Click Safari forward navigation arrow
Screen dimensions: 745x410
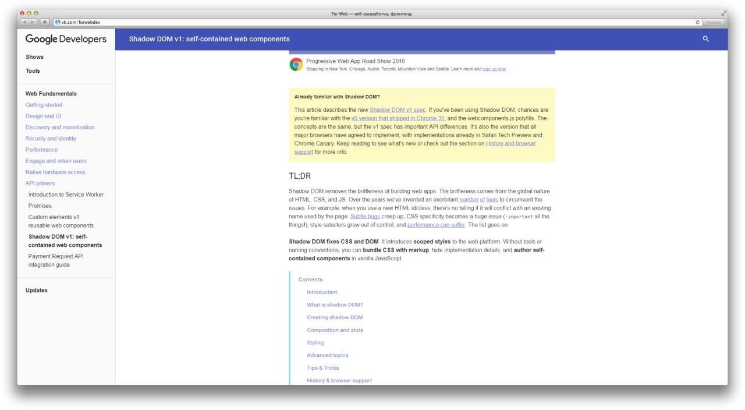point(34,22)
